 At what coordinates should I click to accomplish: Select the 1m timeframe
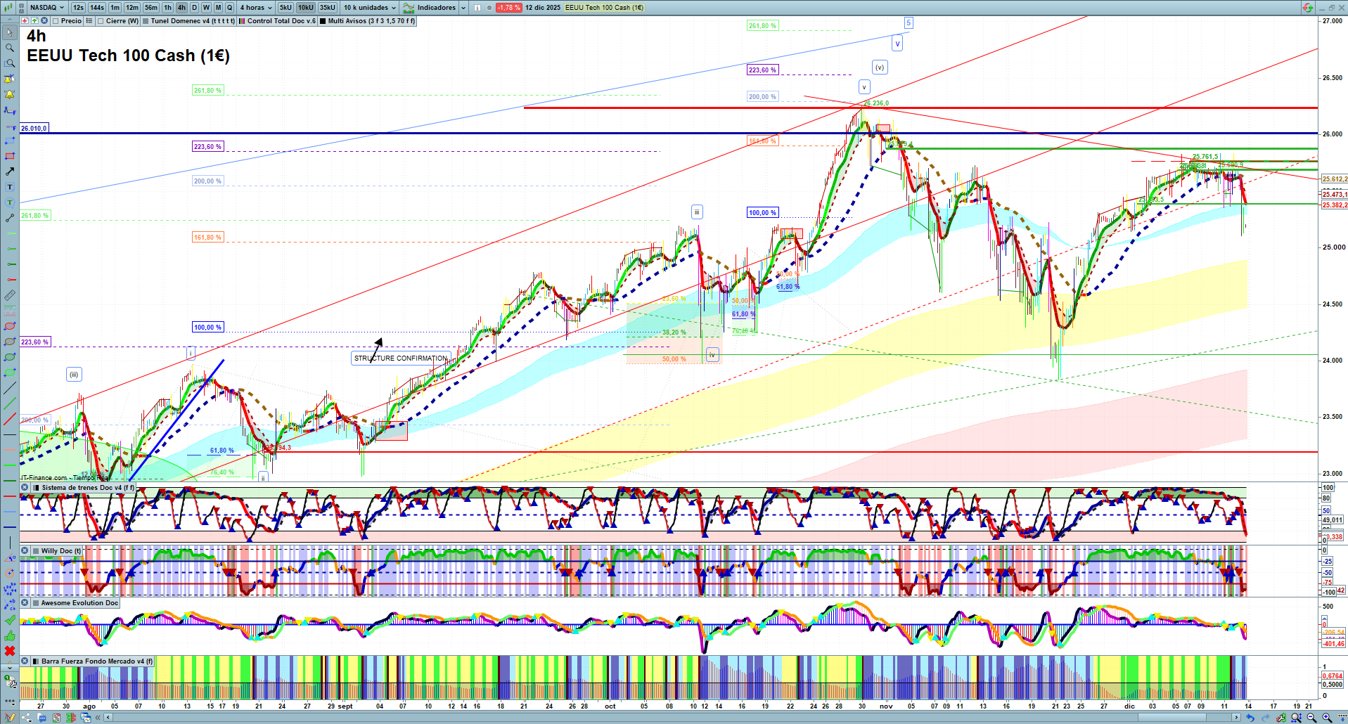tap(115, 8)
